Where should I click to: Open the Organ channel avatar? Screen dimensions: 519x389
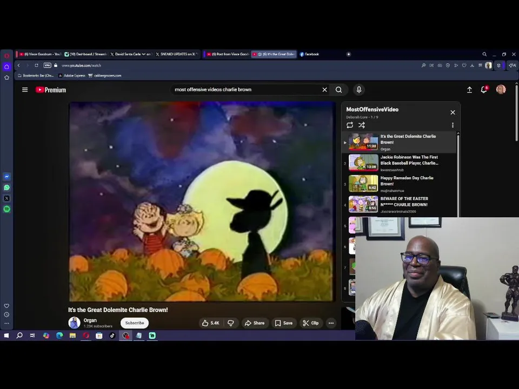[74, 323]
